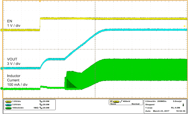
Task: Select the yellow C1 channel badge in readout
Action: coord(8,101)
